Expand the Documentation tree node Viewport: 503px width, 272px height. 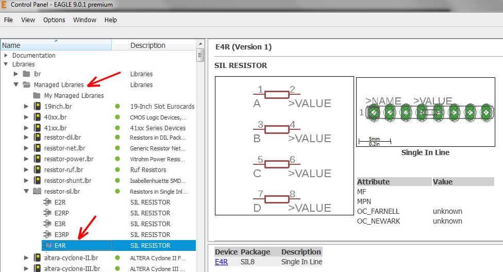(6, 55)
